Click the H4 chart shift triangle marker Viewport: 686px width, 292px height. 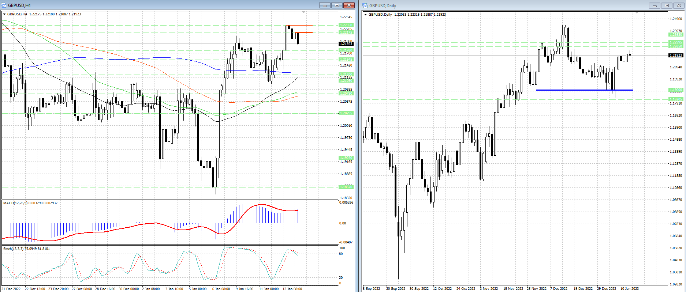(x=303, y=13)
